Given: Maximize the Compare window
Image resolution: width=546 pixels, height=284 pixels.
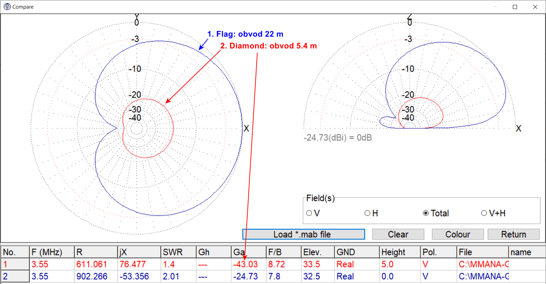Looking at the screenshot, I should click(515, 7).
